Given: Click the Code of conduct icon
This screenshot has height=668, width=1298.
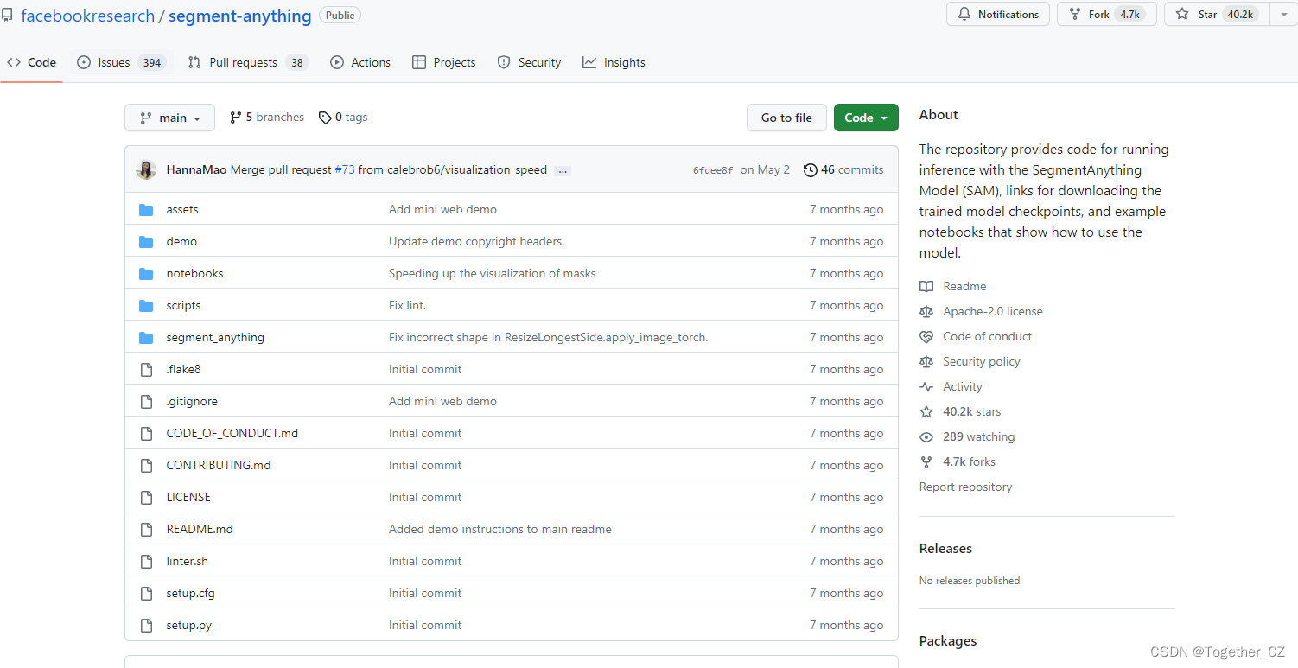Looking at the screenshot, I should (x=926, y=336).
